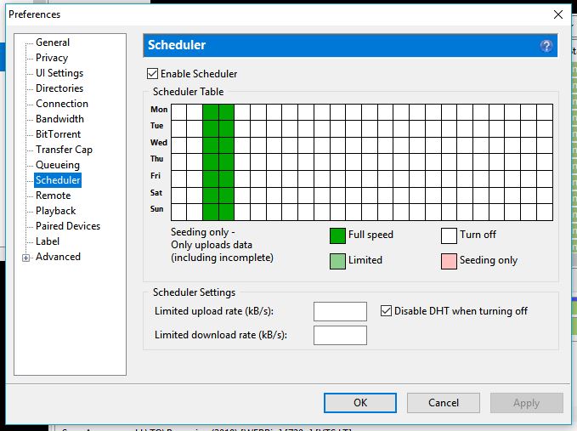Close the Preferences dialog
577x431 pixels.
tap(558, 14)
